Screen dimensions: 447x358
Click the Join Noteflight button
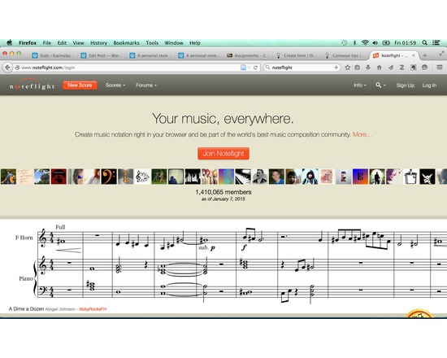pyautogui.click(x=223, y=154)
